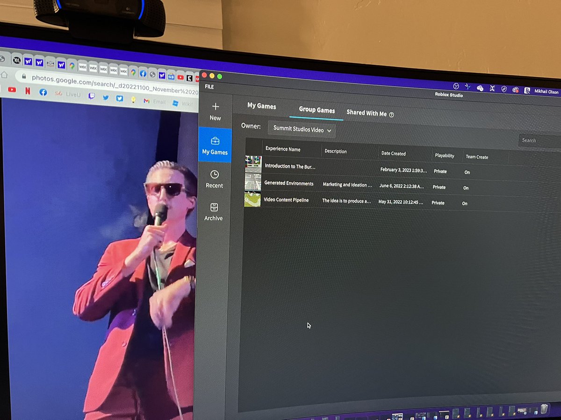Click The idea is to produce a... description
The height and width of the screenshot is (420, 561).
click(x=347, y=201)
